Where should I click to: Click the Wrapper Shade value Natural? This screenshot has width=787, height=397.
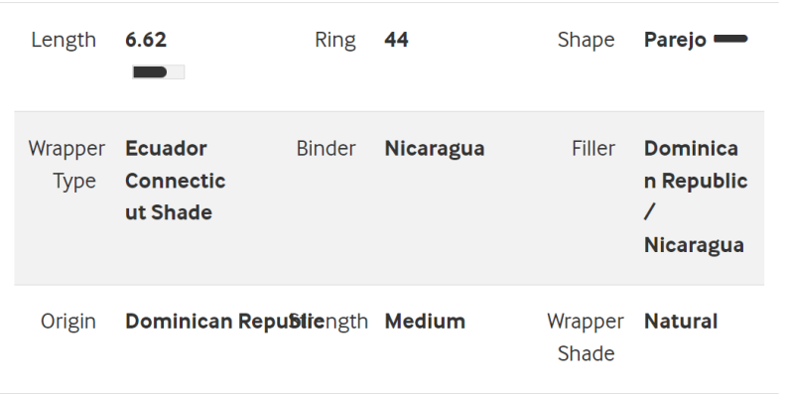(x=681, y=322)
